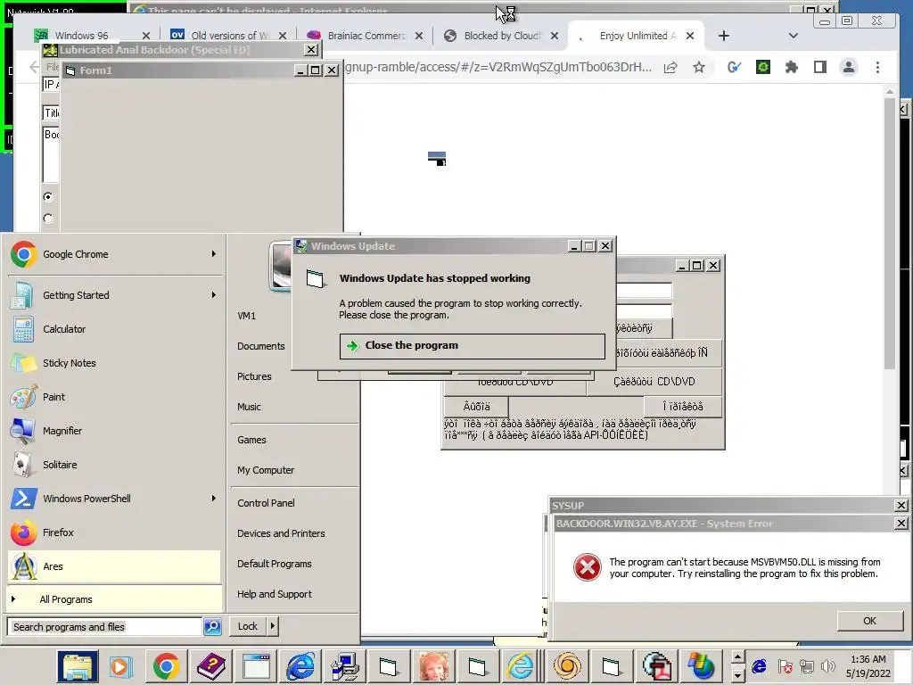The width and height of the screenshot is (913, 685).
Task: Open Chrome three-dot menu
Action: point(877,68)
